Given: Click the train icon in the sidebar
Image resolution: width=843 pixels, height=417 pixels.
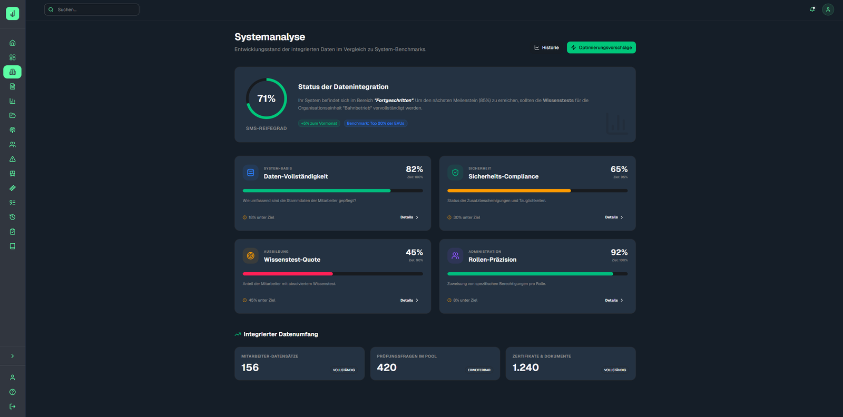Looking at the screenshot, I should 13,173.
